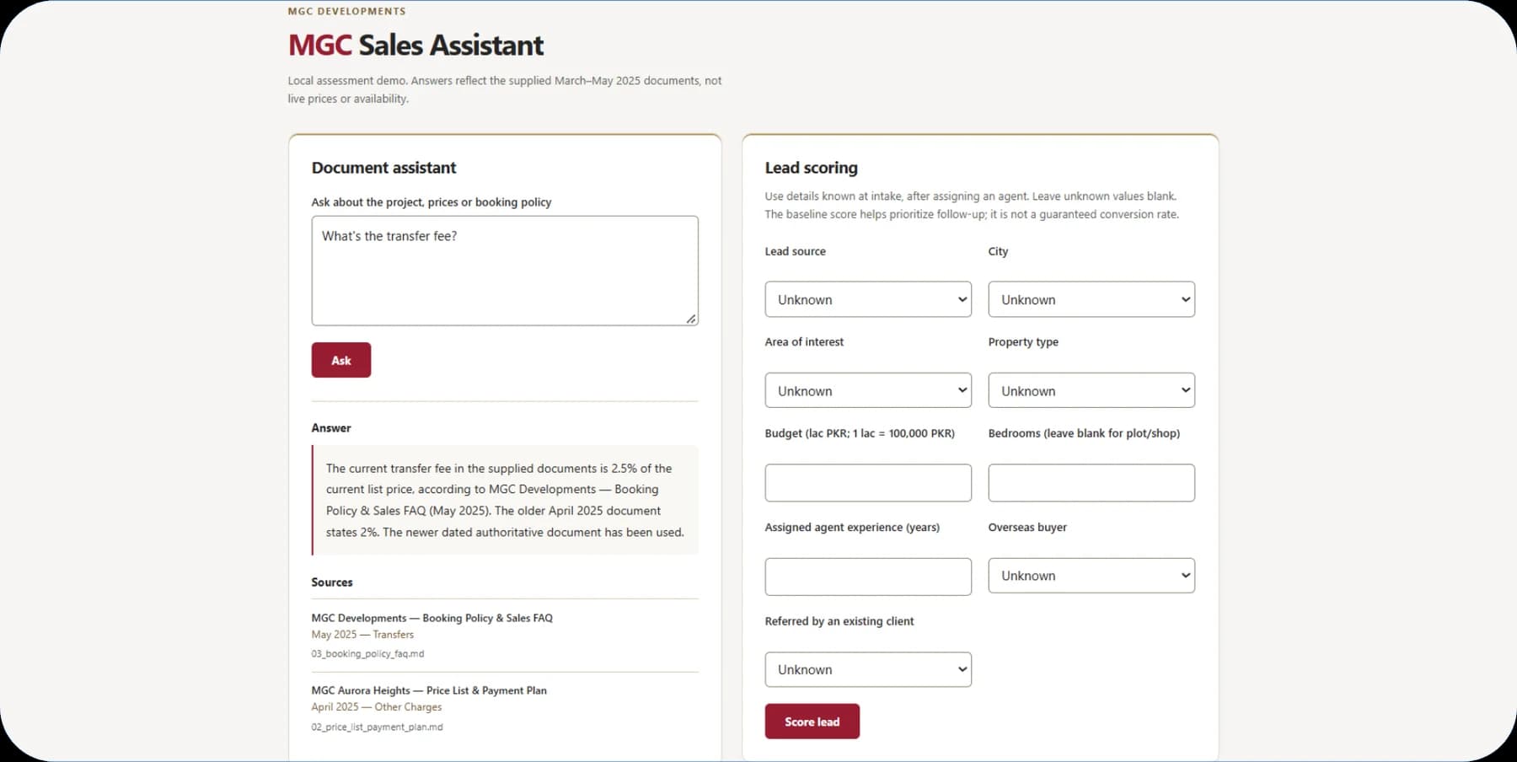Click the Ask button
Screen dimensions: 1517x762
340,360
